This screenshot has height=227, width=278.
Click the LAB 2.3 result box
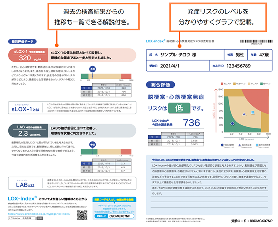pyautogui.click(x=28, y=131)
